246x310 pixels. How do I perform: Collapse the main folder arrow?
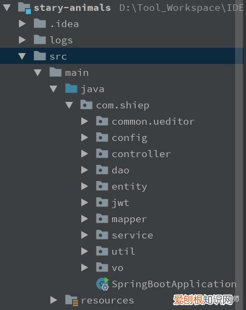coord(37,73)
